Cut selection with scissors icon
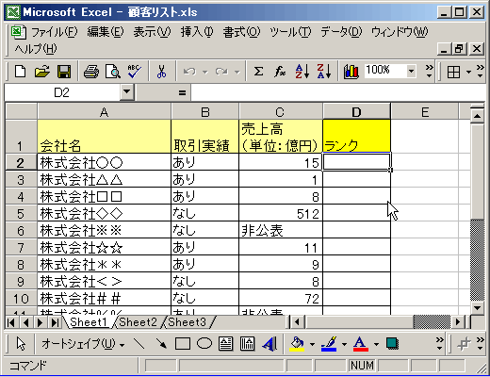Image resolution: width=490 pixels, height=377 pixels. pos(161,72)
